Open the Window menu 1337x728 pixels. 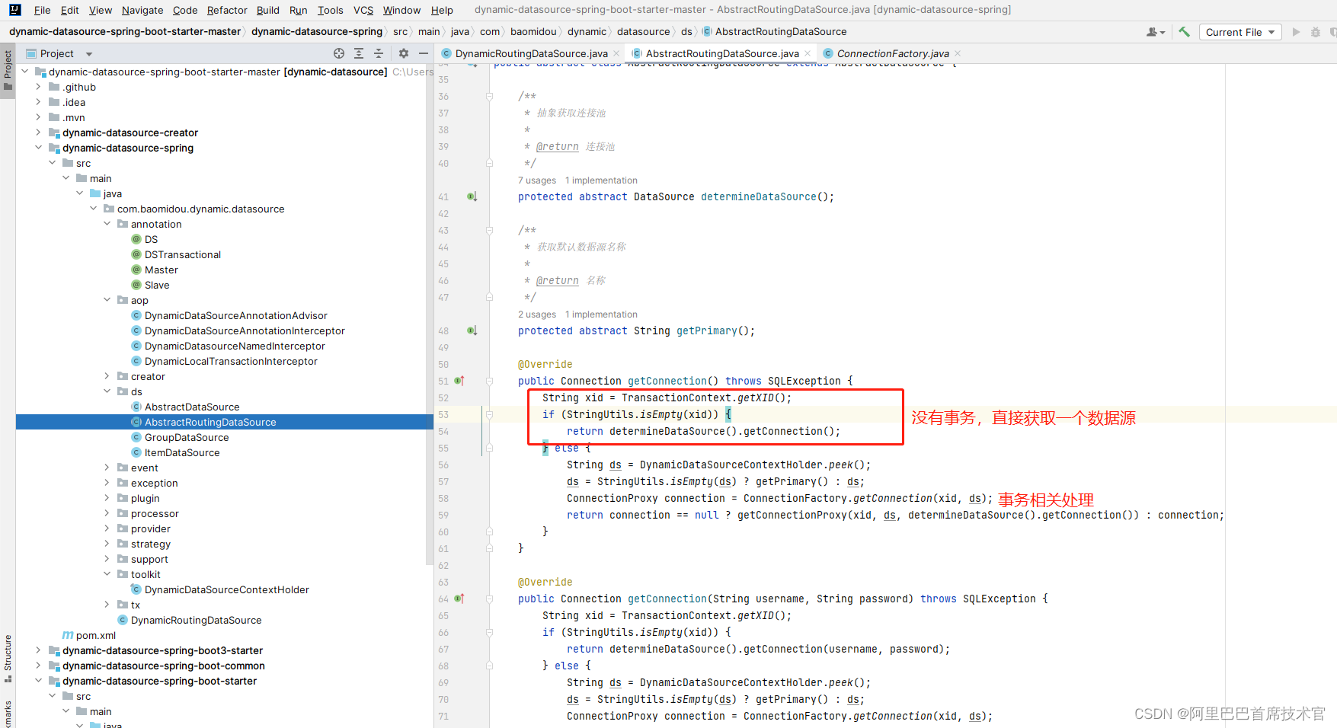(401, 10)
